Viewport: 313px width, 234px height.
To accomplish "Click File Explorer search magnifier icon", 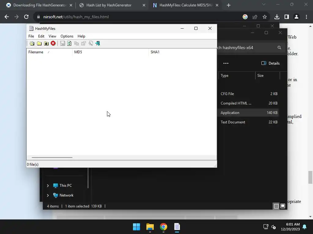I will 279,48.
